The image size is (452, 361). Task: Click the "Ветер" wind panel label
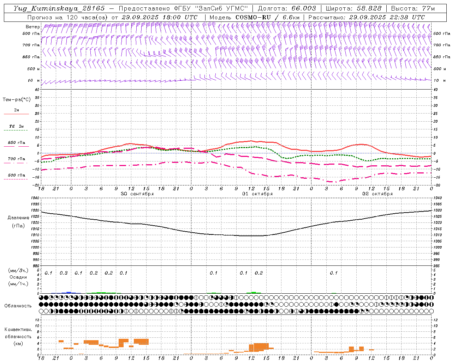point(32,27)
